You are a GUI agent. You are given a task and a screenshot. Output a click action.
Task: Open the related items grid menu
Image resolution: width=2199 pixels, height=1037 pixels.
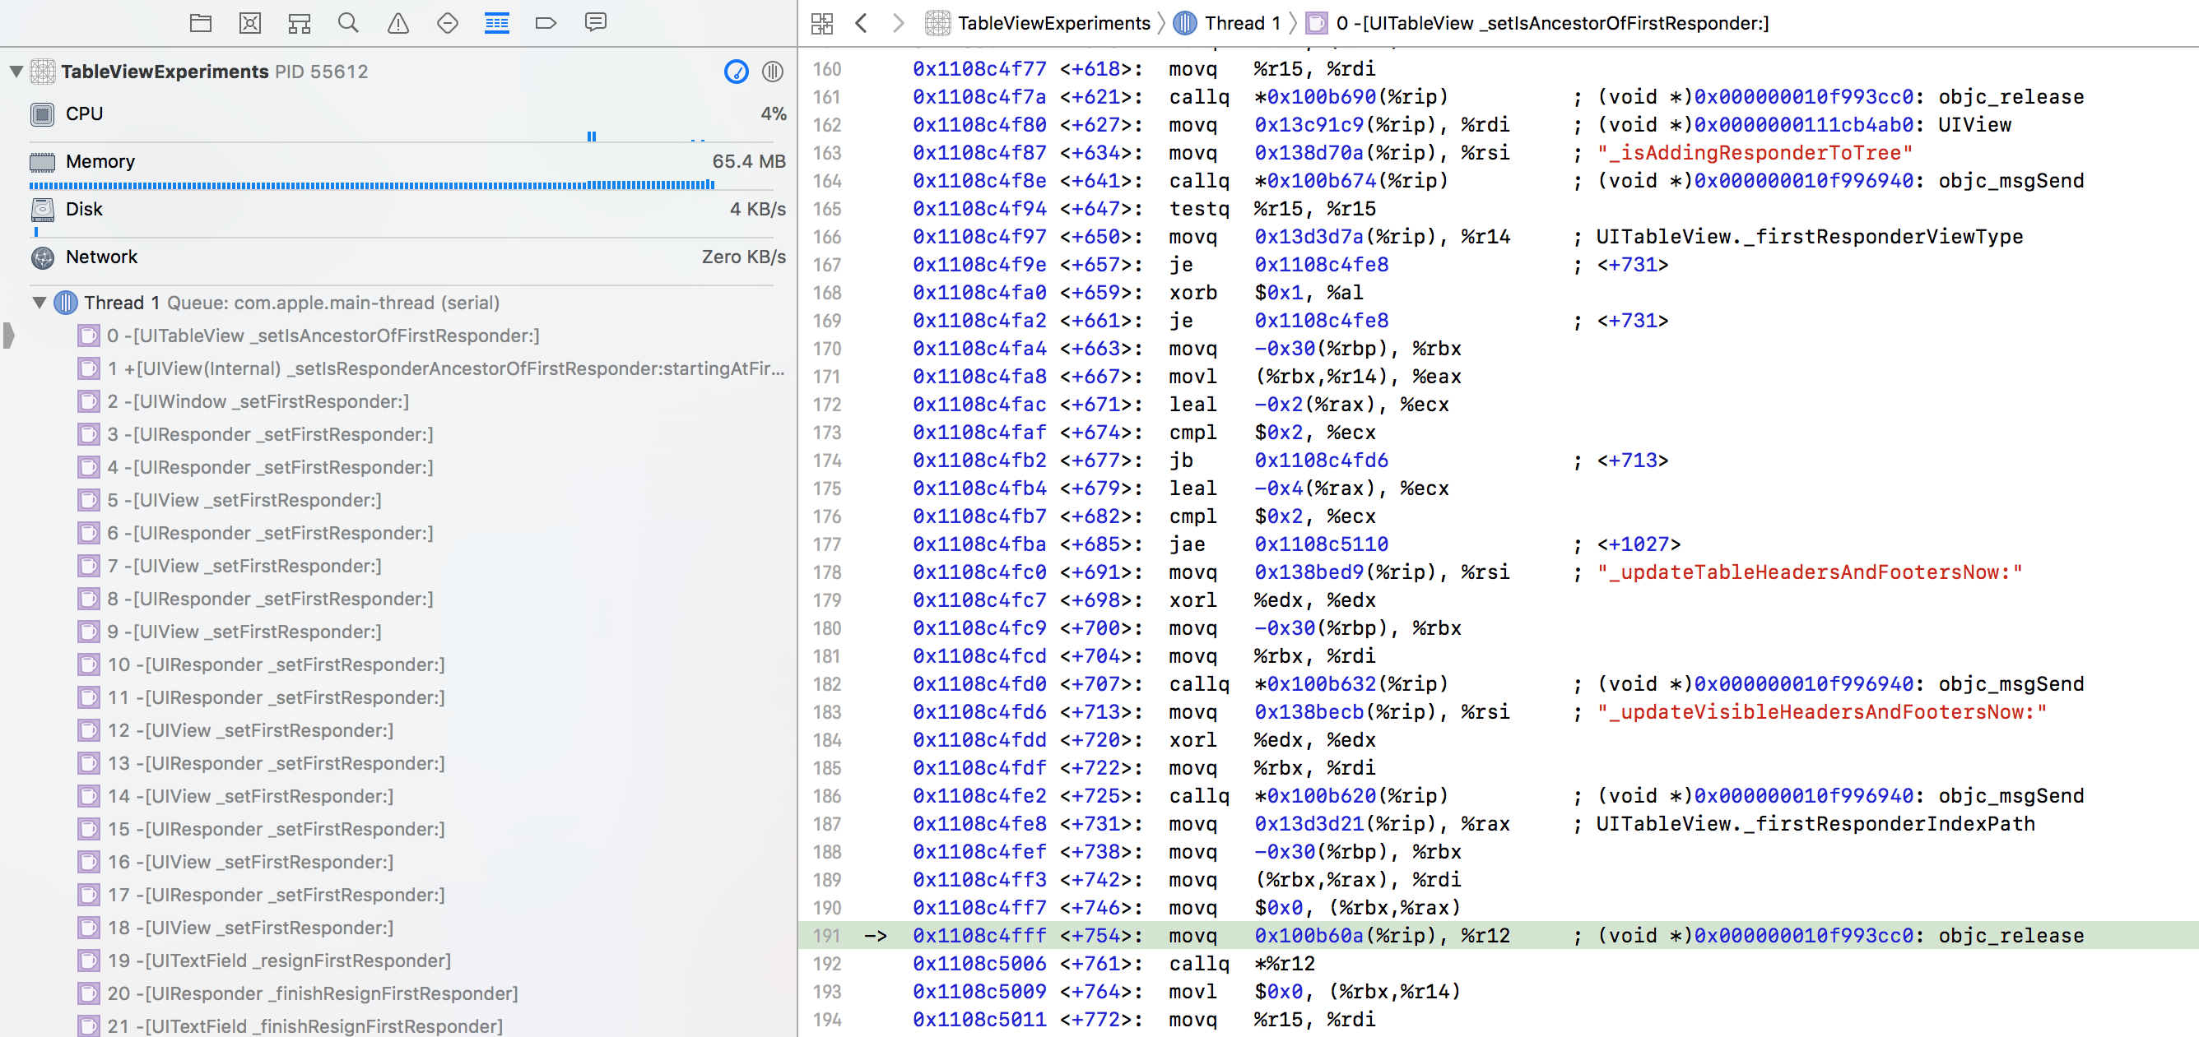(822, 23)
